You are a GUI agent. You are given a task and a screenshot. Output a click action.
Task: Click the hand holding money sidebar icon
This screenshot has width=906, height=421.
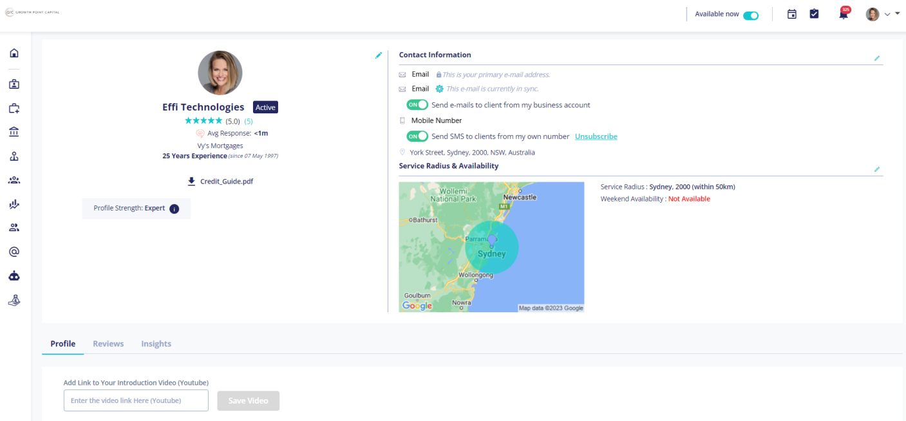(14, 299)
